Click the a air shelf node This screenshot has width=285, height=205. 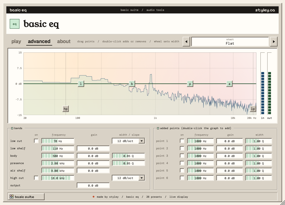click(229, 84)
